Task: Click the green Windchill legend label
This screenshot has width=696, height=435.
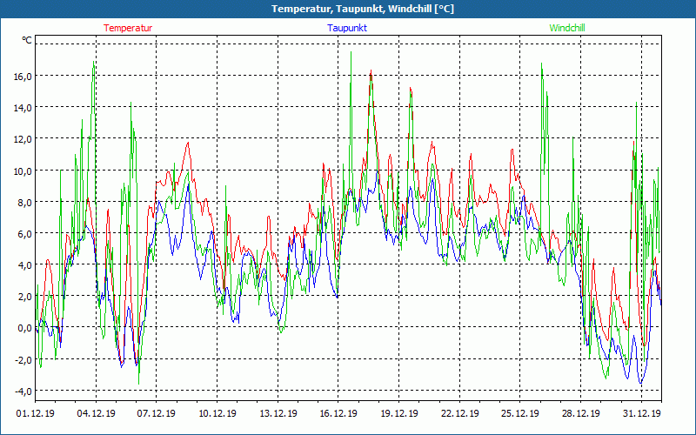Action: 567,28
